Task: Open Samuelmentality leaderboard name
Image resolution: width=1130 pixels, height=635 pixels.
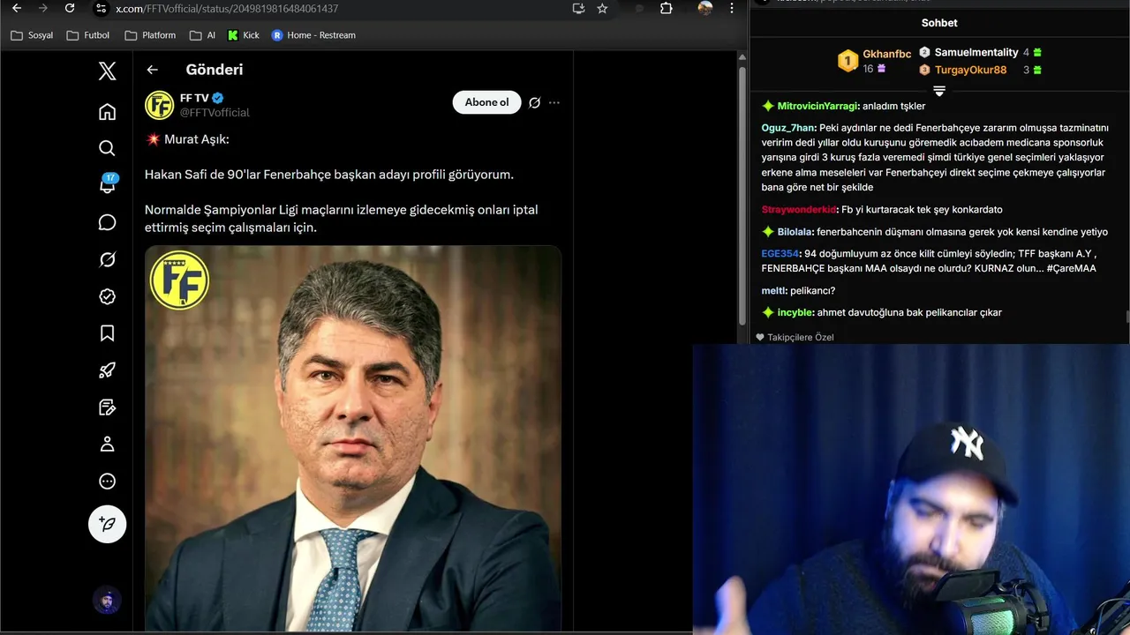Action: 976,52
